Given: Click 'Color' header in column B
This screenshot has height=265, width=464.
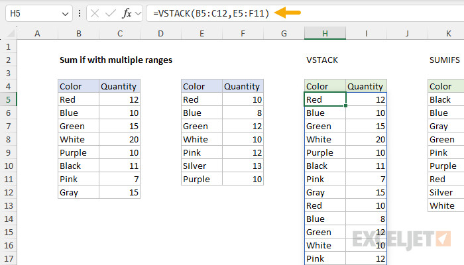Looking at the screenshot, I should (x=78, y=86).
